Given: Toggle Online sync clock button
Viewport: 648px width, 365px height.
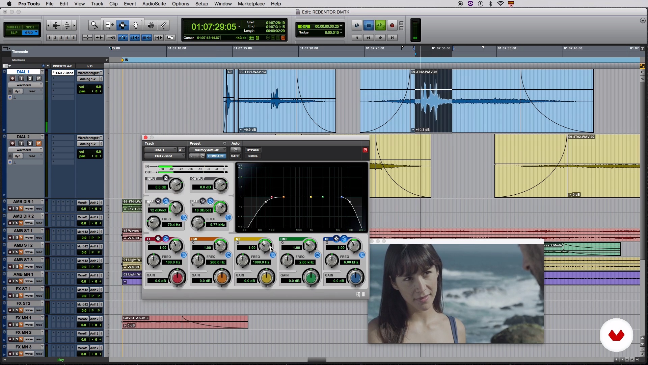Looking at the screenshot, I should click(357, 25).
